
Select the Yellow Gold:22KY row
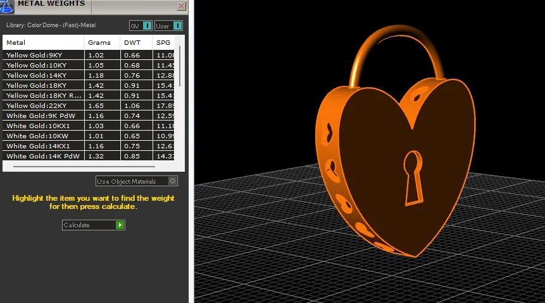pyautogui.click(x=89, y=105)
